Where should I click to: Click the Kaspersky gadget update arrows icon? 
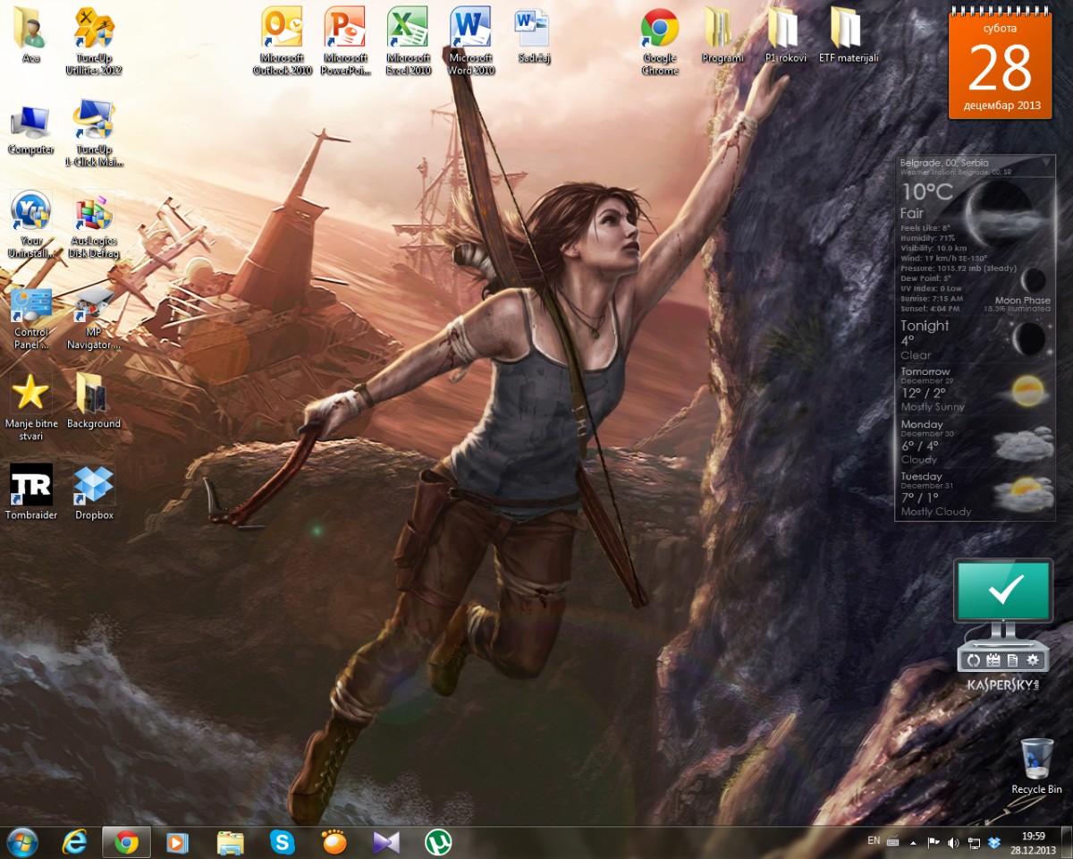(974, 660)
